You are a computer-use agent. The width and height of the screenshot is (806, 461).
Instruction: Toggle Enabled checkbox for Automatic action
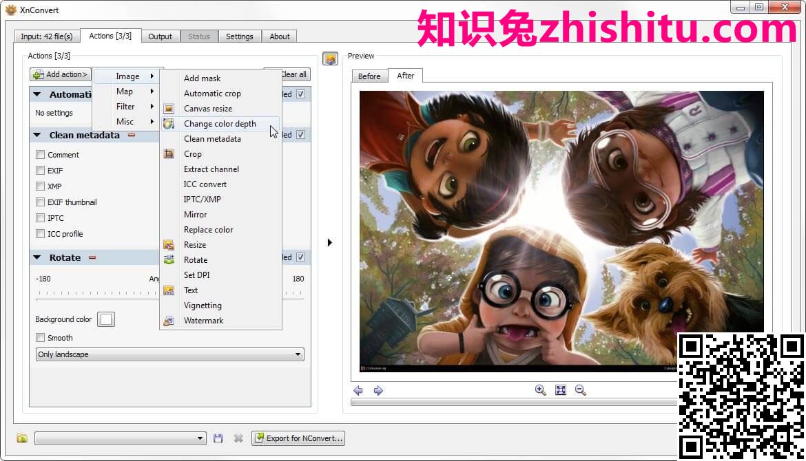tap(301, 94)
